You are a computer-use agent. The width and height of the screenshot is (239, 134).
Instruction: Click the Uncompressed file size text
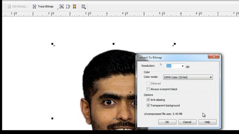163,114
